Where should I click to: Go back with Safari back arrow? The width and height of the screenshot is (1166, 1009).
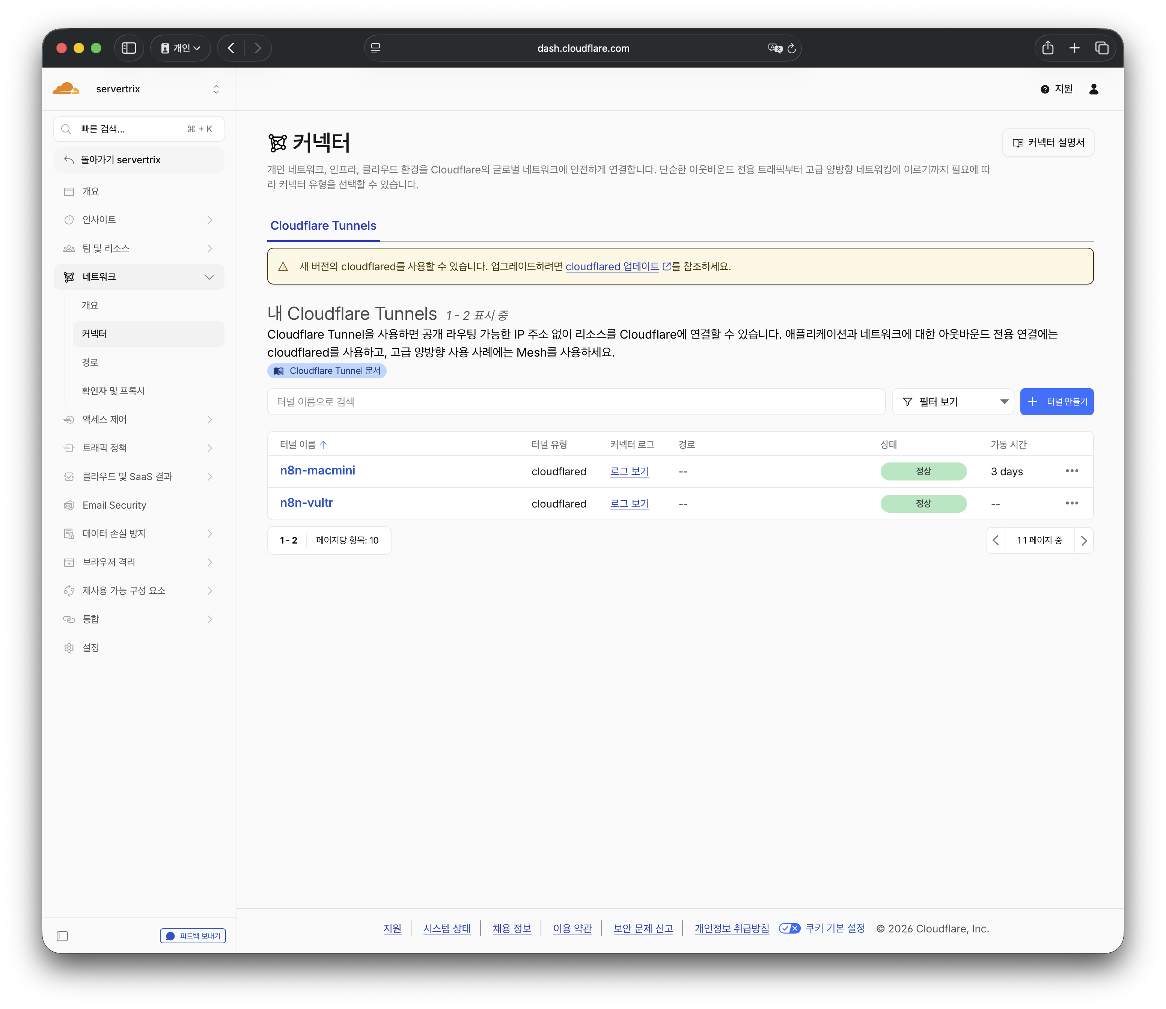click(231, 48)
